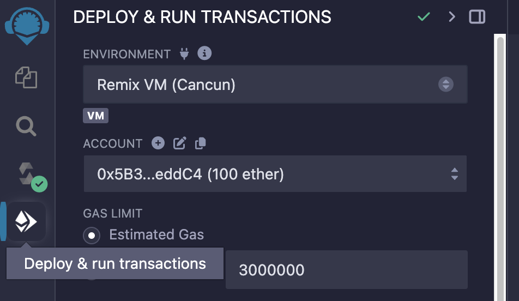
Task: Open the File explorer sidebar icon
Action: click(x=26, y=78)
